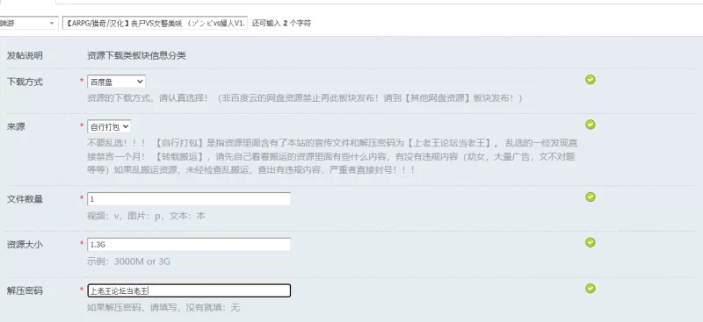The image size is (703, 322).
Task: Click the 资源大小 field containing 1.3G
Action: [x=189, y=245]
